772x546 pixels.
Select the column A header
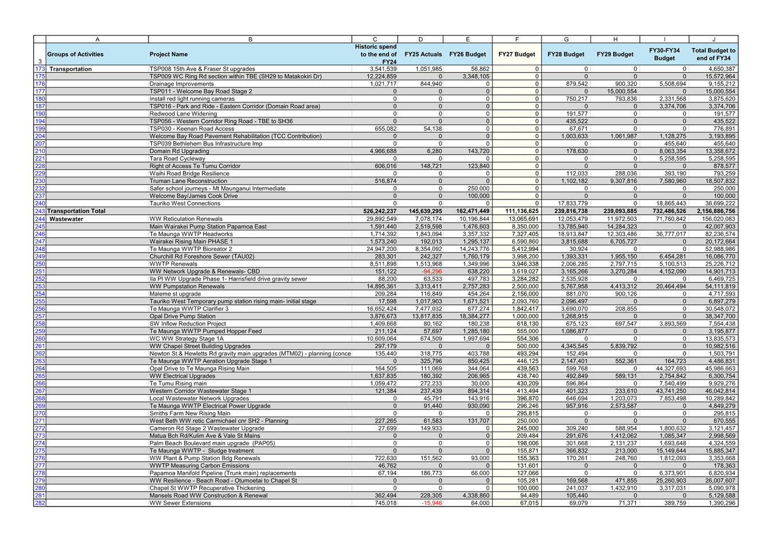tap(97, 39)
